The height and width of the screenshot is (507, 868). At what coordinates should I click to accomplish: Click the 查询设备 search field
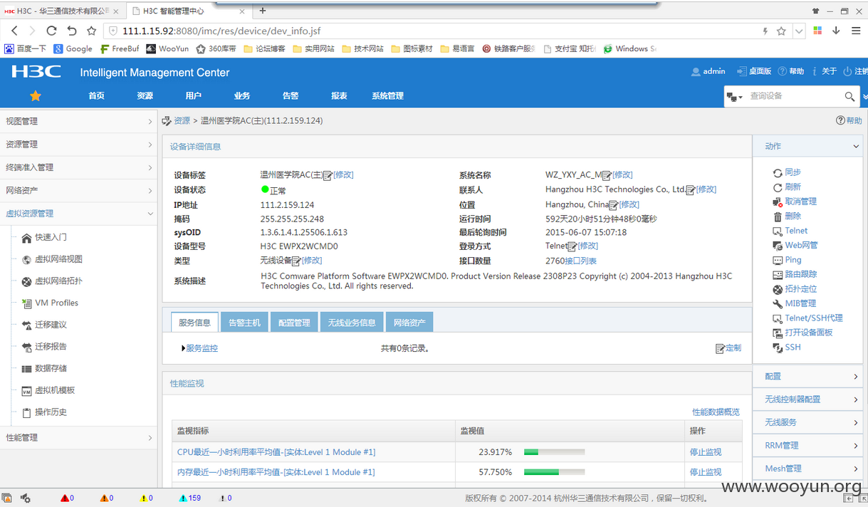coord(794,96)
